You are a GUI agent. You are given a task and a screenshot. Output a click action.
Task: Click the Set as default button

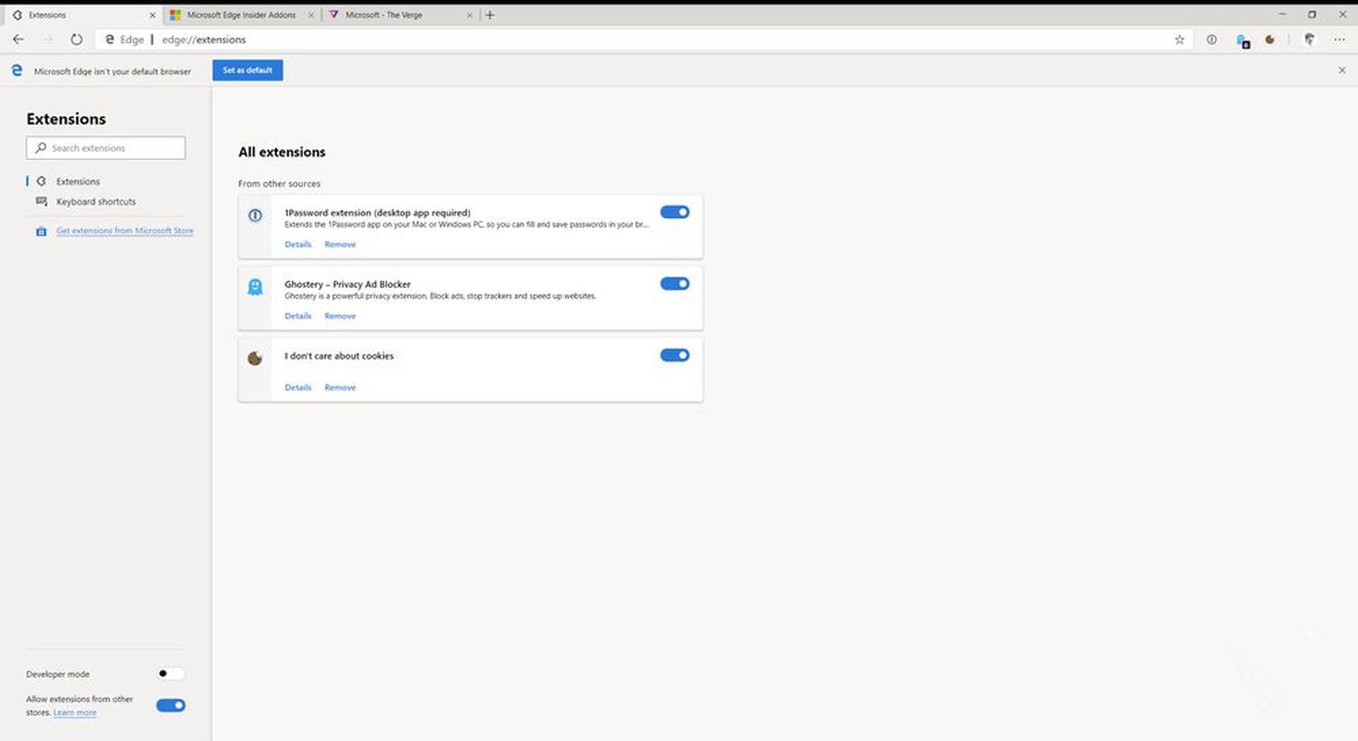(x=247, y=71)
